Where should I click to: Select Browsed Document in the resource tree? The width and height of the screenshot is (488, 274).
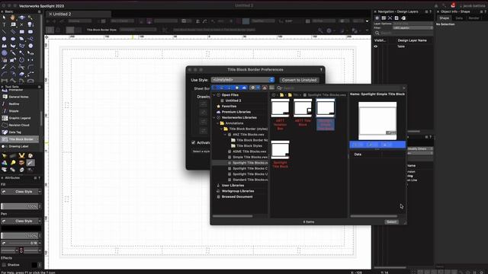point(237,196)
